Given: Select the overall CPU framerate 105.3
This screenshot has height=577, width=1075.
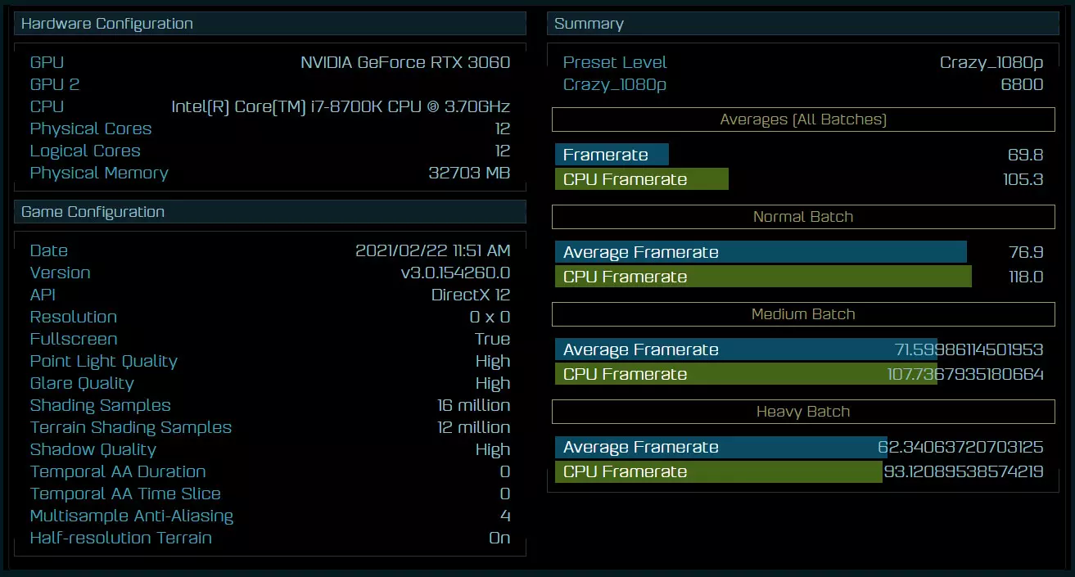Looking at the screenshot, I should click(x=1023, y=180).
